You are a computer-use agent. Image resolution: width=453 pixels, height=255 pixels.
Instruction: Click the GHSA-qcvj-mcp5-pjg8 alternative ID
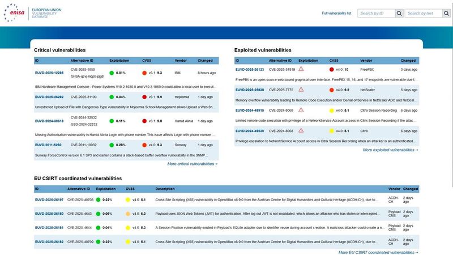tap(87, 76)
